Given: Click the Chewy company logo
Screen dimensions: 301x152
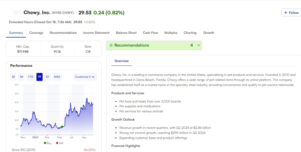Looking at the screenshot, I should pyautogui.click(x=15, y=13).
